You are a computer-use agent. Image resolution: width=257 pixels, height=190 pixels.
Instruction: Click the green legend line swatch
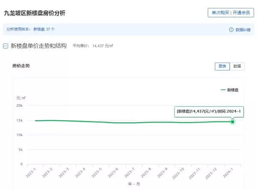(223, 90)
